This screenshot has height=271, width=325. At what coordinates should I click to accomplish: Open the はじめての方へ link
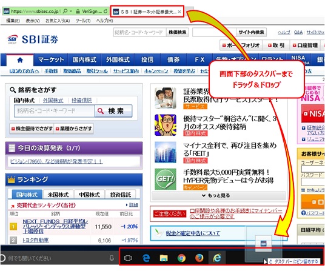(24, 71)
